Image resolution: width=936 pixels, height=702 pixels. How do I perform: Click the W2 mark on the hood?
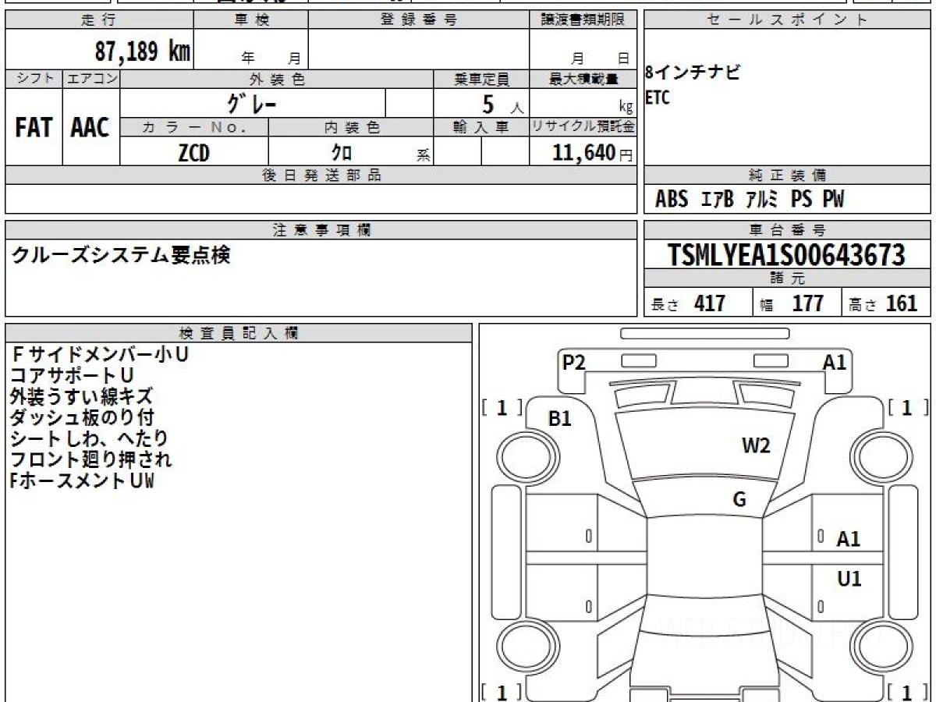pyautogui.click(x=756, y=445)
